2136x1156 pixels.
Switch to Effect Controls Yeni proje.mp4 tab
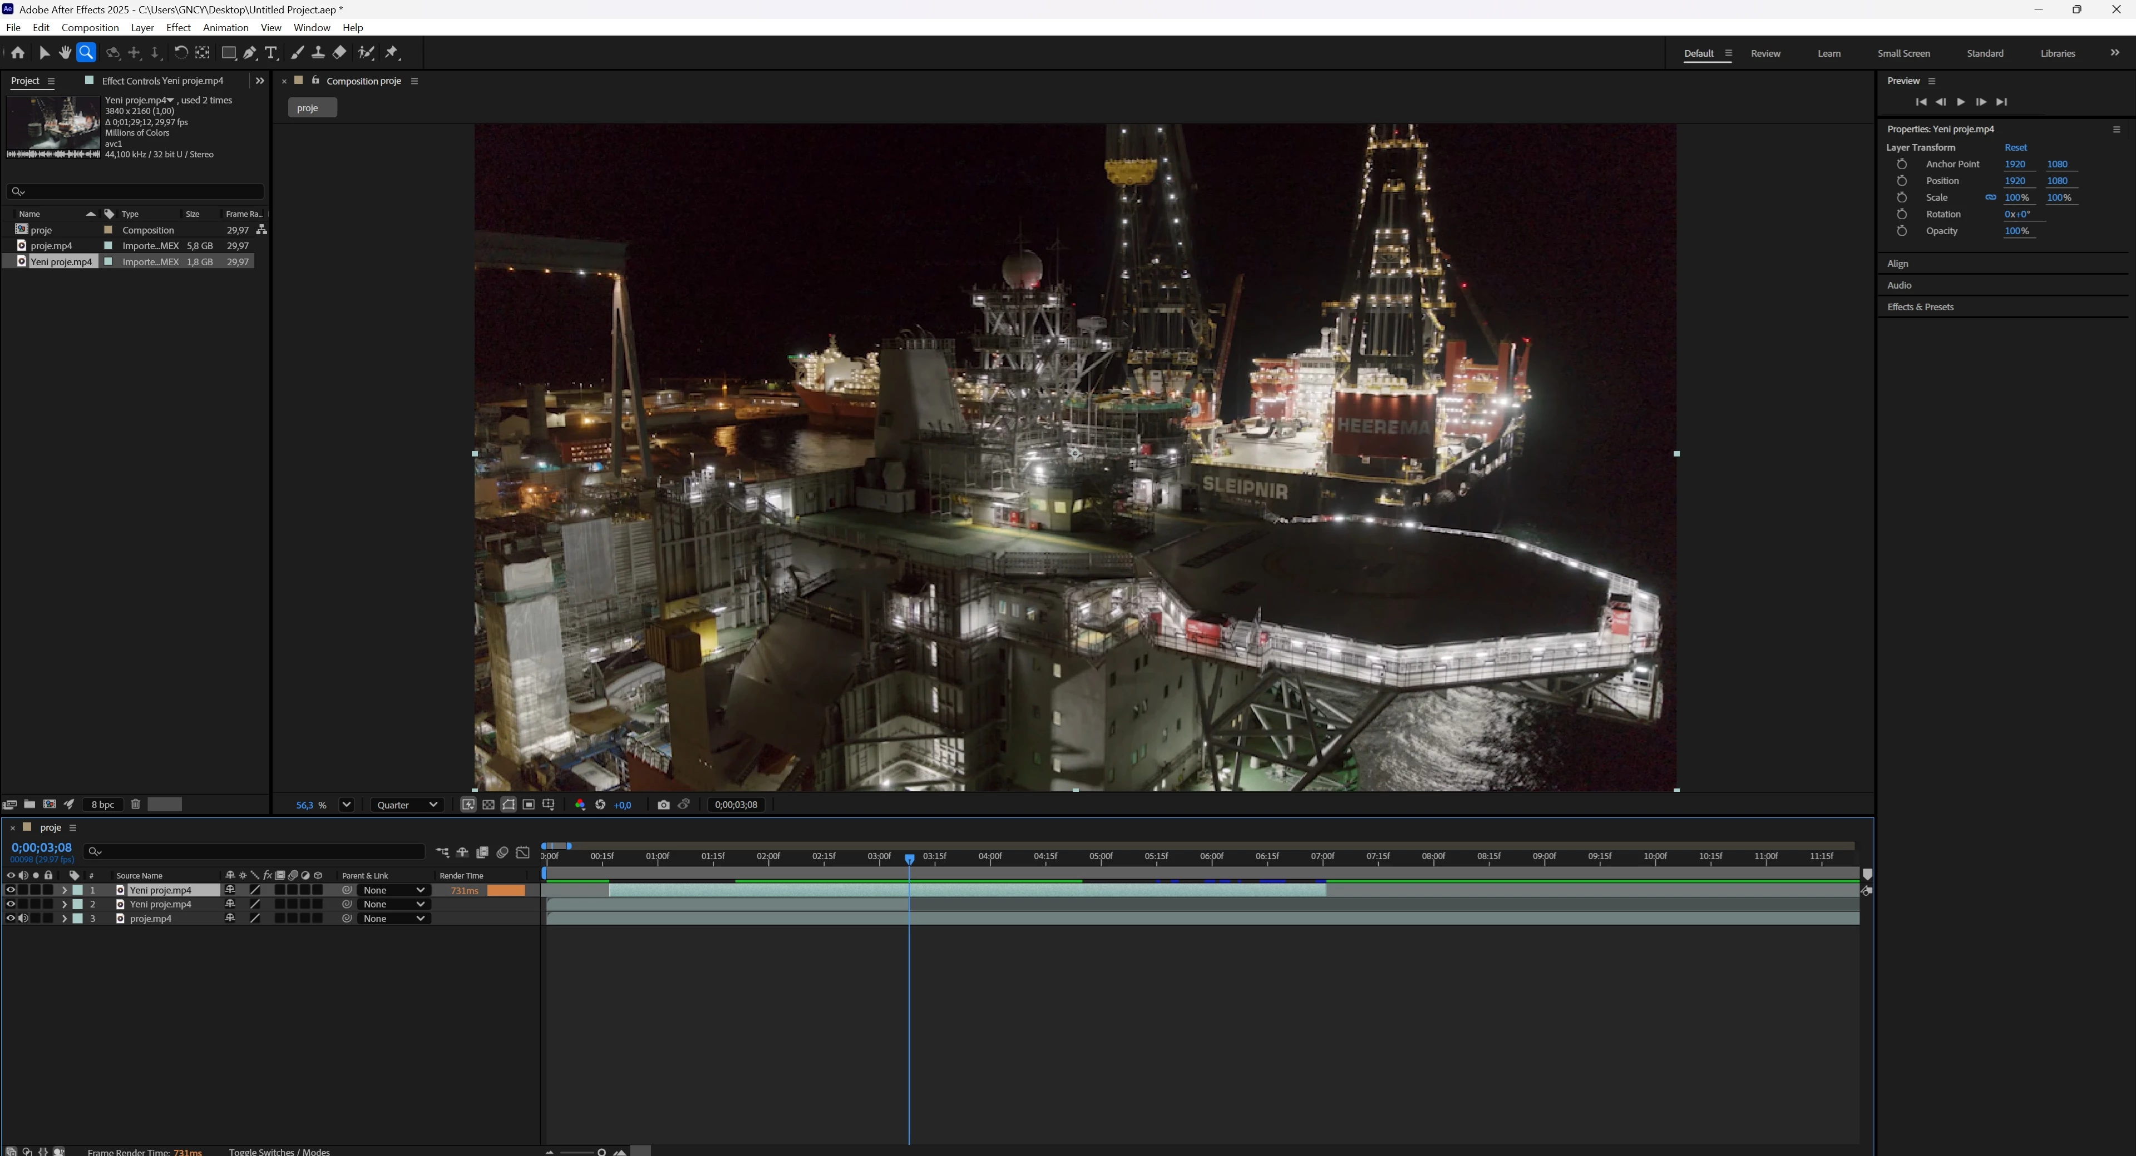click(x=162, y=81)
